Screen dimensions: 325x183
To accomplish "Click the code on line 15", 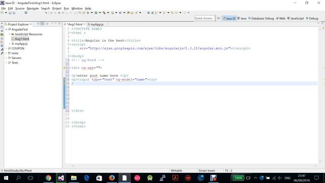I will [72, 83].
